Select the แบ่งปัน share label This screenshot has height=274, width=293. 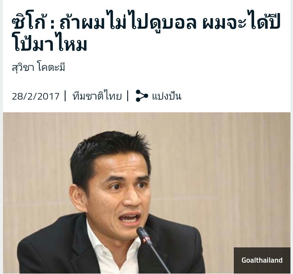pos(167,96)
